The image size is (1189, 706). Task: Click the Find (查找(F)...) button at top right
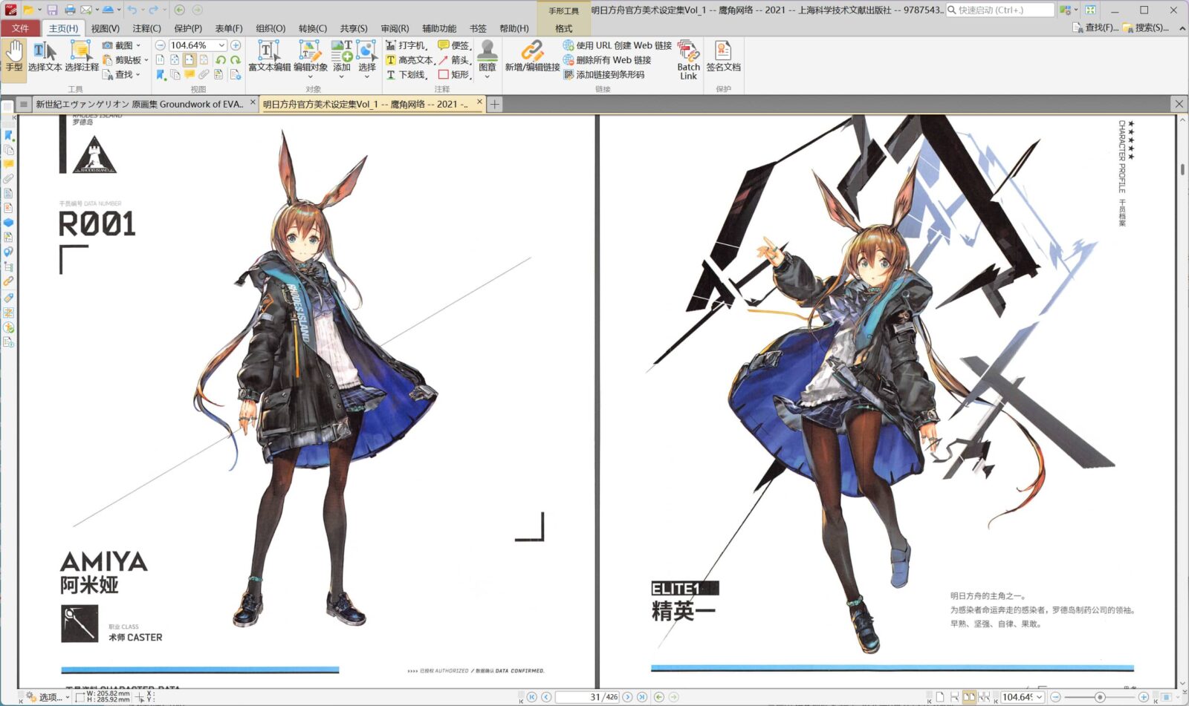click(1095, 27)
